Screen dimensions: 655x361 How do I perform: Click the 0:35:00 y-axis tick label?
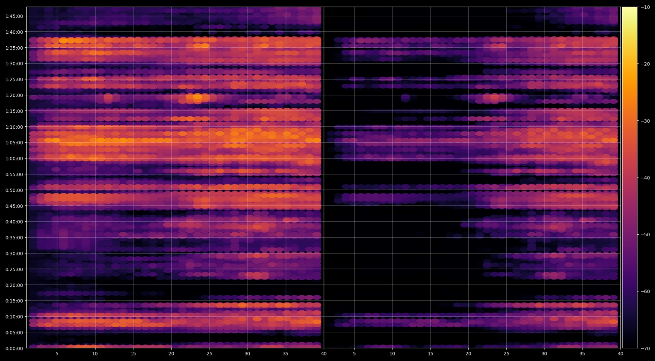pyautogui.click(x=14, y=238)
